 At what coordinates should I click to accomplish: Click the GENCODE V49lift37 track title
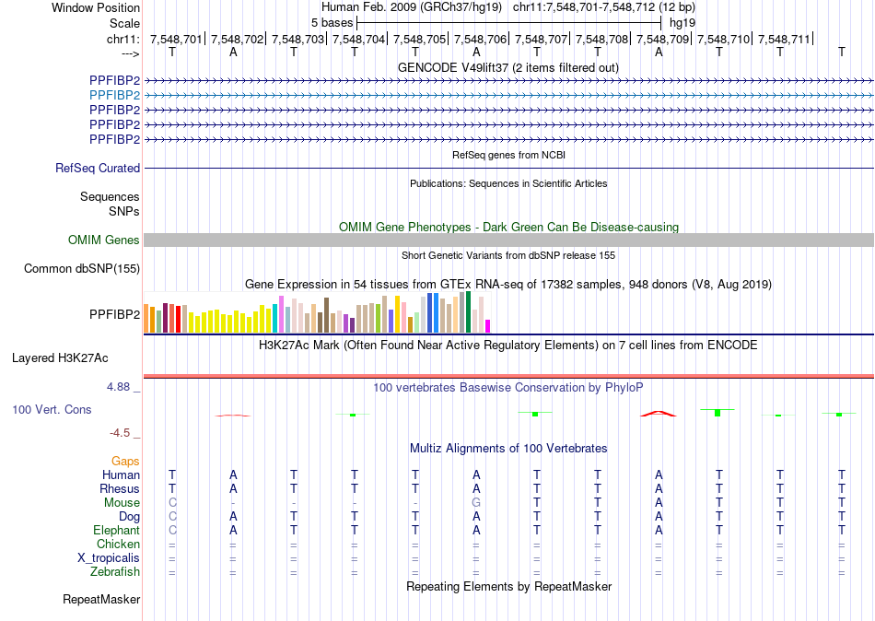[x=507, y=67]
